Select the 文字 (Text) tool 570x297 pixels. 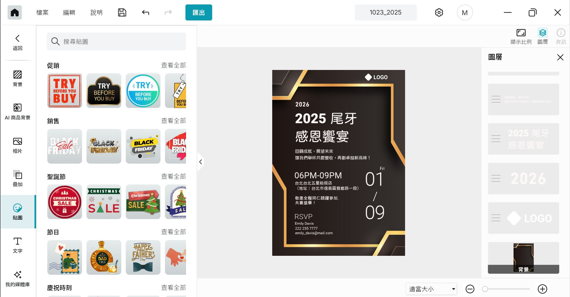pos(18,245)
